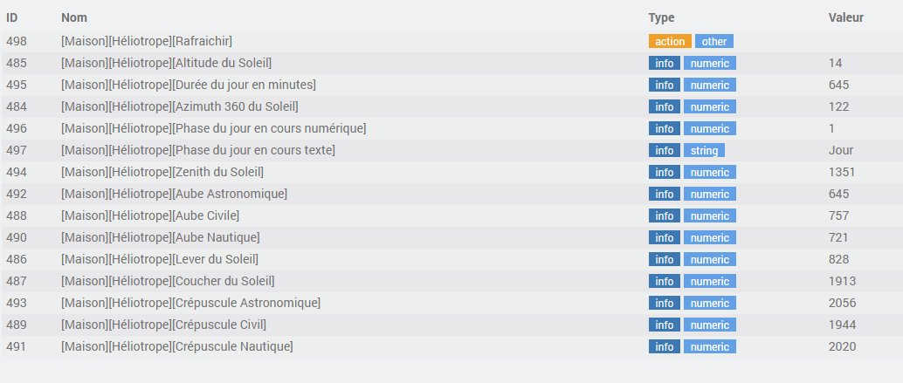Click ID 496 in the ID column
The width and height of the screenshot is (903, 383).
[x=17, y=128]
